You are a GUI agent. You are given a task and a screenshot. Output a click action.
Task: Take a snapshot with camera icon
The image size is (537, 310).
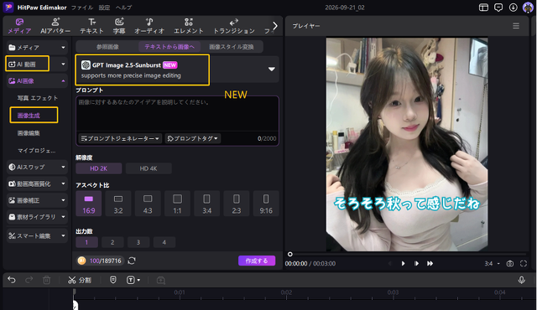(510, 264)
